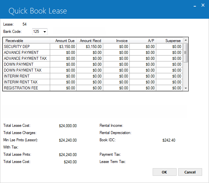Click INTERIM RENT Amount Recd cell
The width and height of the screenshot is (209, 183).
click(x=90, y=76)
